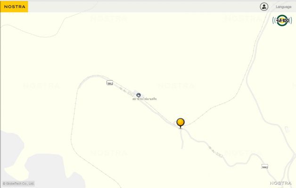This screenshot has height=188, width=296.
Task: Click the blue station POI icon
Action: pyautogui.click(x=139, y=95)
